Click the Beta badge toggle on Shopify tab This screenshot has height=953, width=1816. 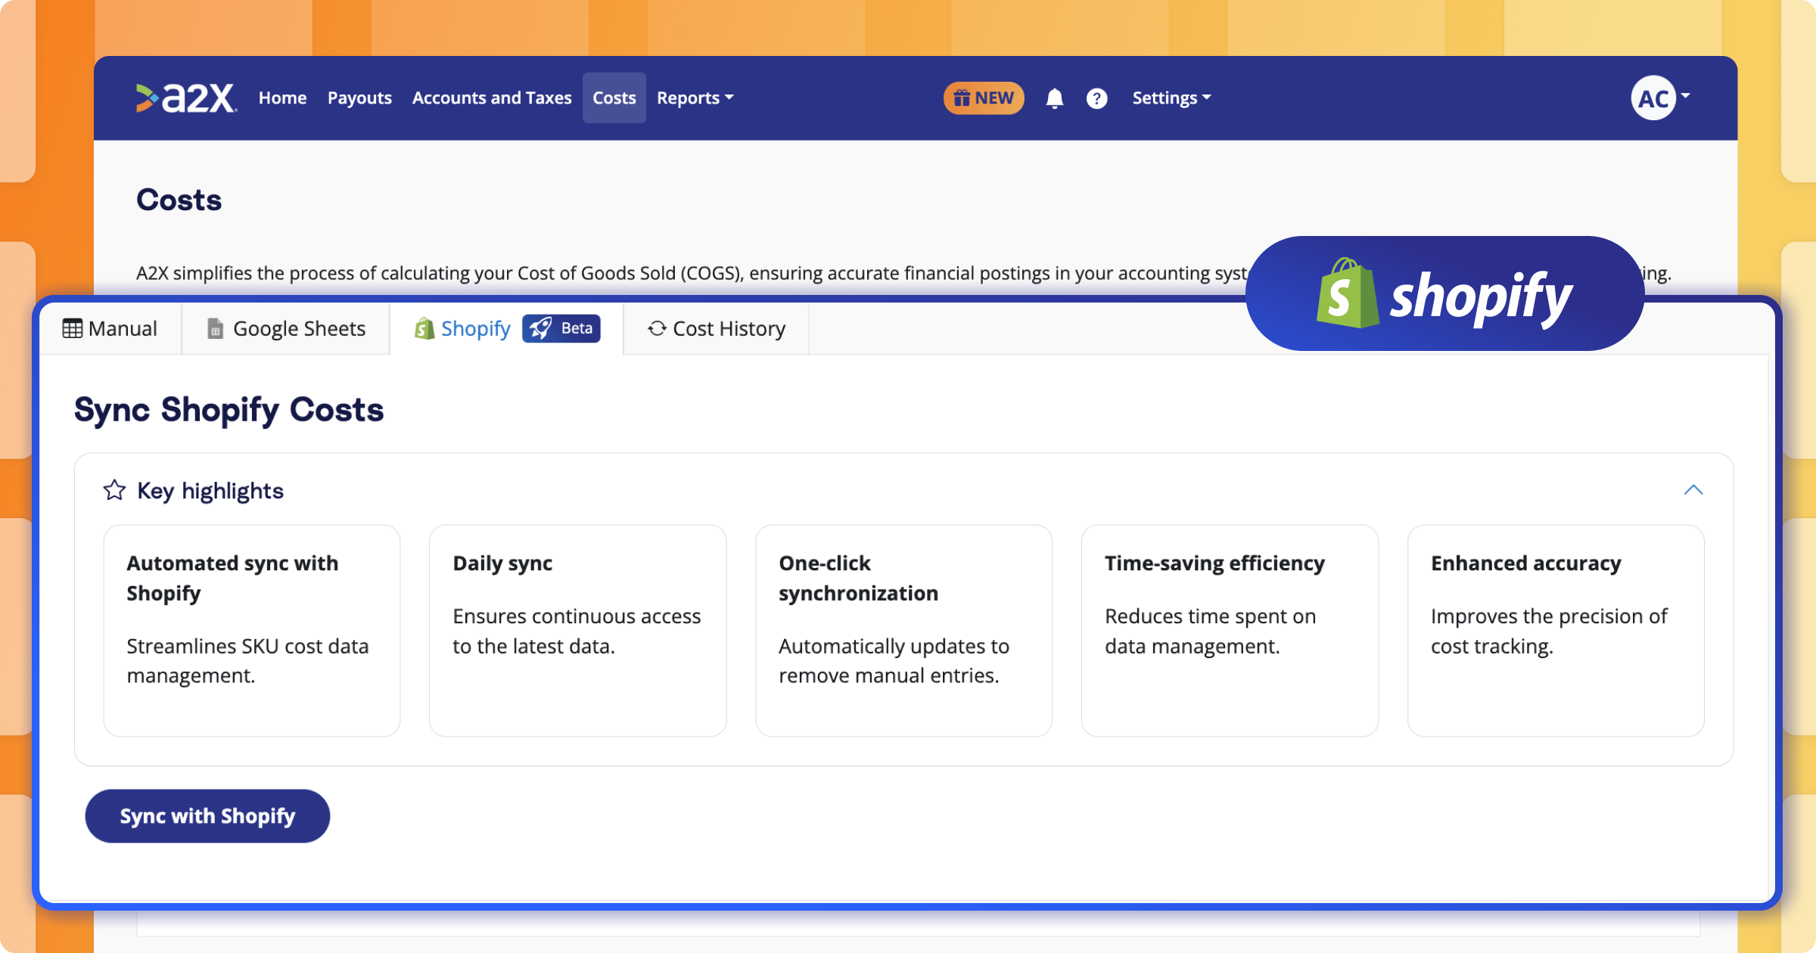561,327
